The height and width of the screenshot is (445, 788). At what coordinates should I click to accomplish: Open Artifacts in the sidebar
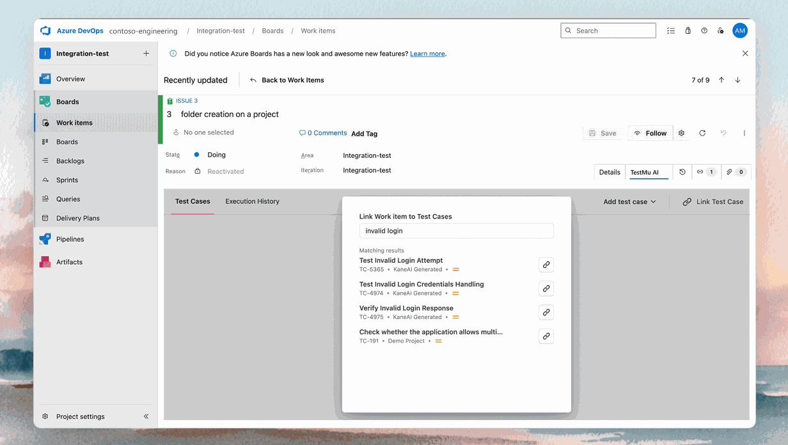pyautogui.click(x=96, y=262)
